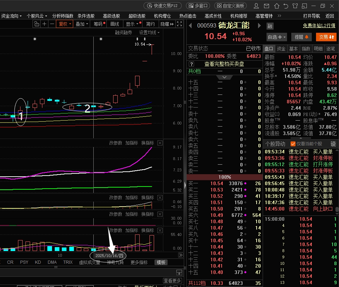The width and height of the screenshot is (339, 287).
Task: Close the first sub-indicator panel
Action: pyautogui.click(x=160, y=143)
